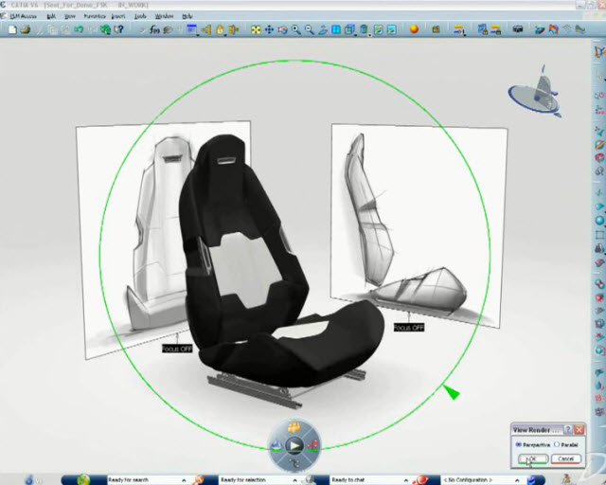606x485 pixels.
Task: Expand the 'No Configuration' dropdown arrow
Action: pos(517,480)
